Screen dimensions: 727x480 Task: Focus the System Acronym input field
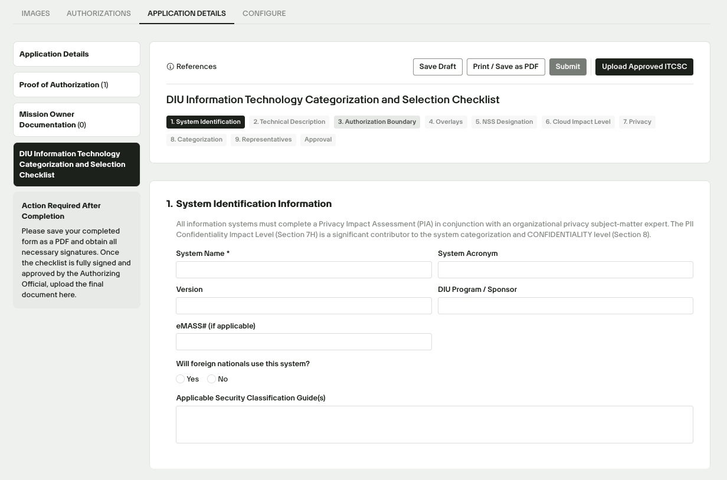565,269
